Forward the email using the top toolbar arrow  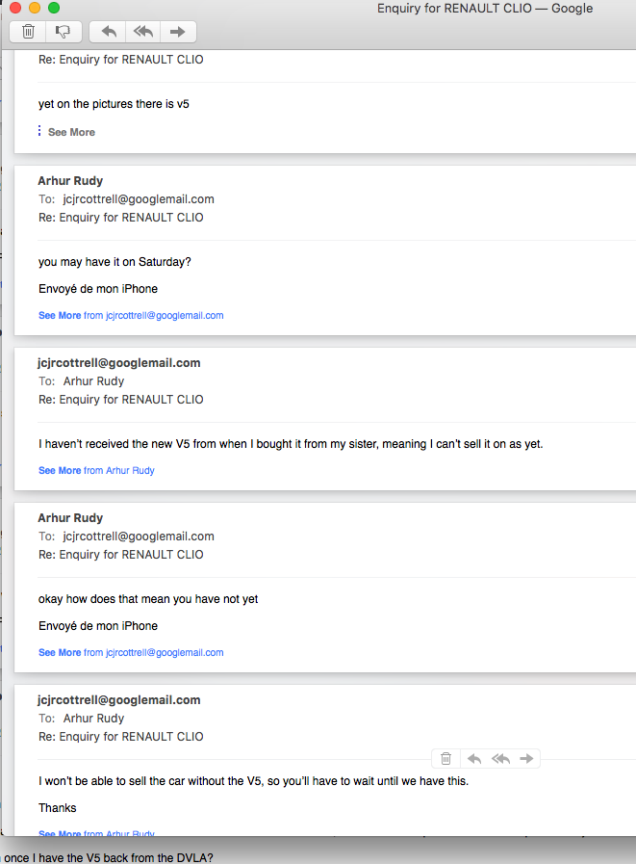(x=177, y=31)
